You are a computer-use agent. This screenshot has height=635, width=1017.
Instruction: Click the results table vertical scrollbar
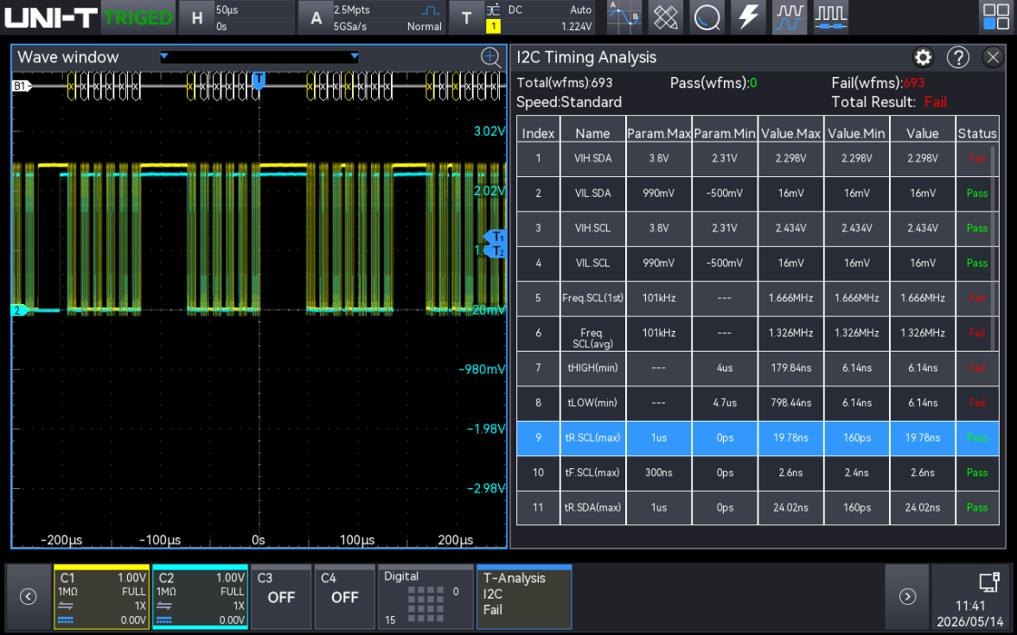pyautogui.click(x=993, y=248)
